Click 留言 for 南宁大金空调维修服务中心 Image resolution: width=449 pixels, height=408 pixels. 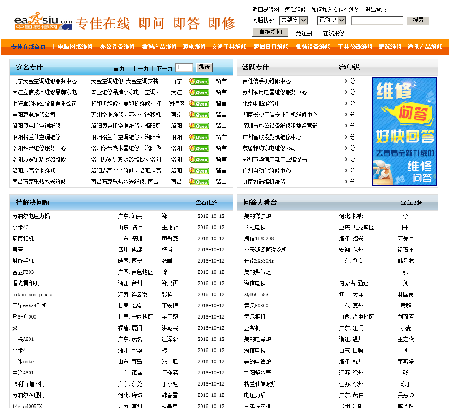point(221,81)
